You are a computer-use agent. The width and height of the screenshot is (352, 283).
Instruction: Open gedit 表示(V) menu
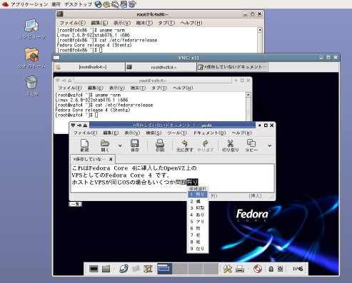(132, 133)
